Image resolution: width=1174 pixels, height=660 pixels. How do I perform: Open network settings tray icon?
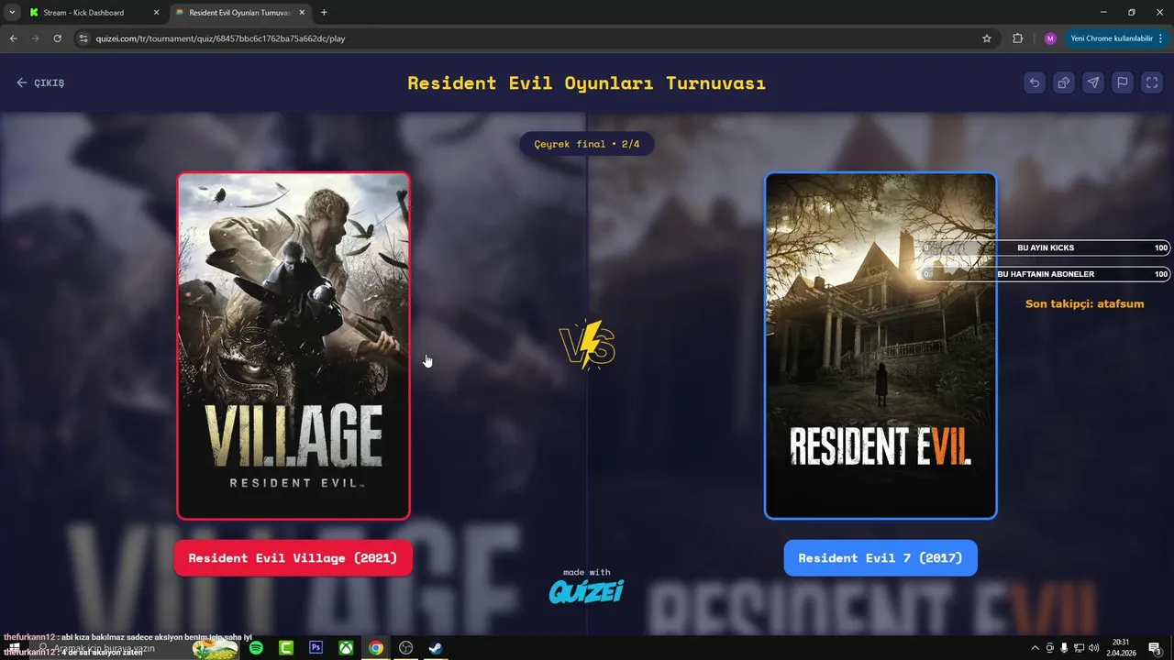click(1079, 648)
